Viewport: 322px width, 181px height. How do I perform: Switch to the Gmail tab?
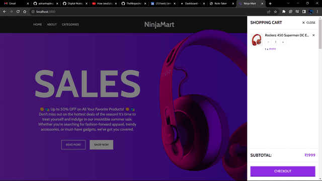pyautogui.click(x=16, y=4)
